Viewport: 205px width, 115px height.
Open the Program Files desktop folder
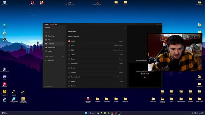click(x=125, y=100)
